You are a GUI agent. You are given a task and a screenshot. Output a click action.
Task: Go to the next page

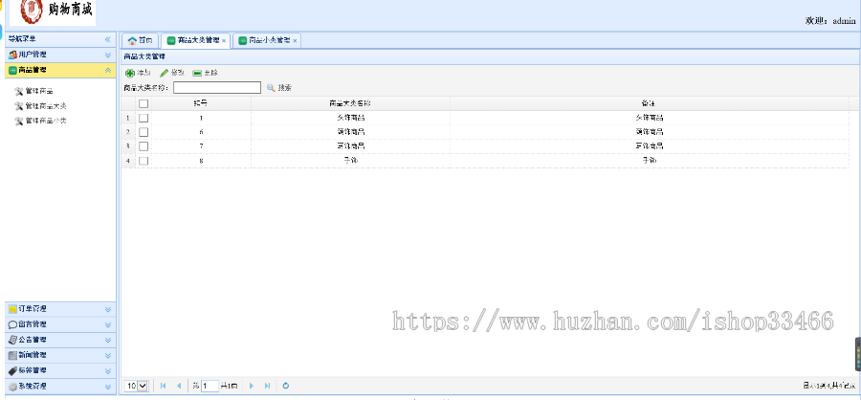pos(252,386)
